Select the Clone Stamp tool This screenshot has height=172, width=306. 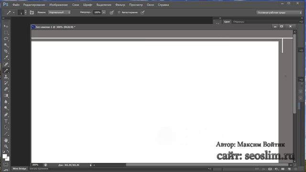click(6, 77)
